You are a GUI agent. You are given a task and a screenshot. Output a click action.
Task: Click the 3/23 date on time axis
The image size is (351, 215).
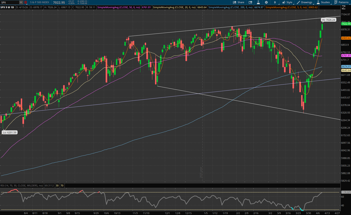298,213
